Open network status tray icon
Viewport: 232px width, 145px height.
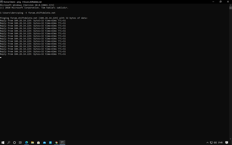click(x=211, y=142)
